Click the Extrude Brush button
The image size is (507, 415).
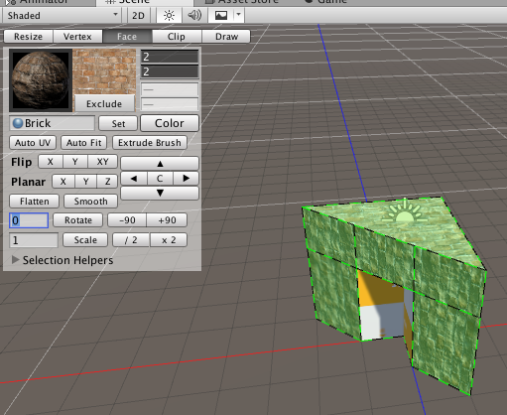click(150, 143)
